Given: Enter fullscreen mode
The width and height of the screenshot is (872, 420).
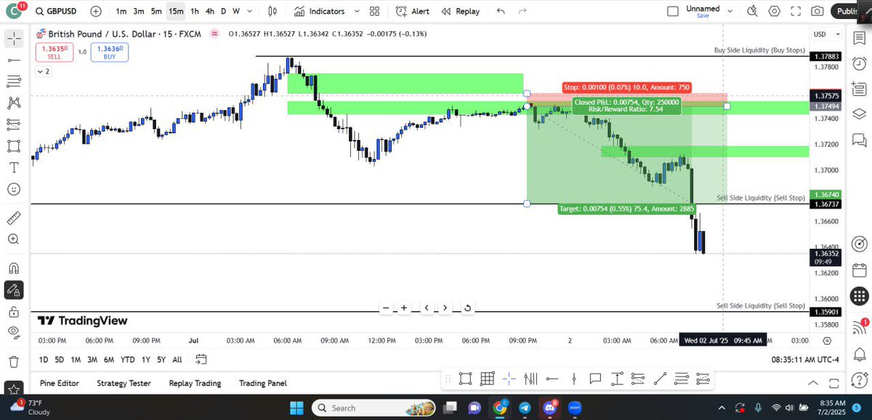Looking at the screenshot, I should click(796, 12).
